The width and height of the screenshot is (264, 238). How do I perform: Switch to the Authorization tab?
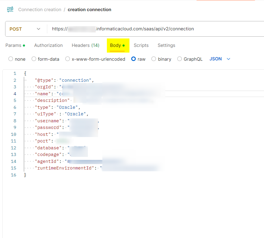(x=48, y=45)
